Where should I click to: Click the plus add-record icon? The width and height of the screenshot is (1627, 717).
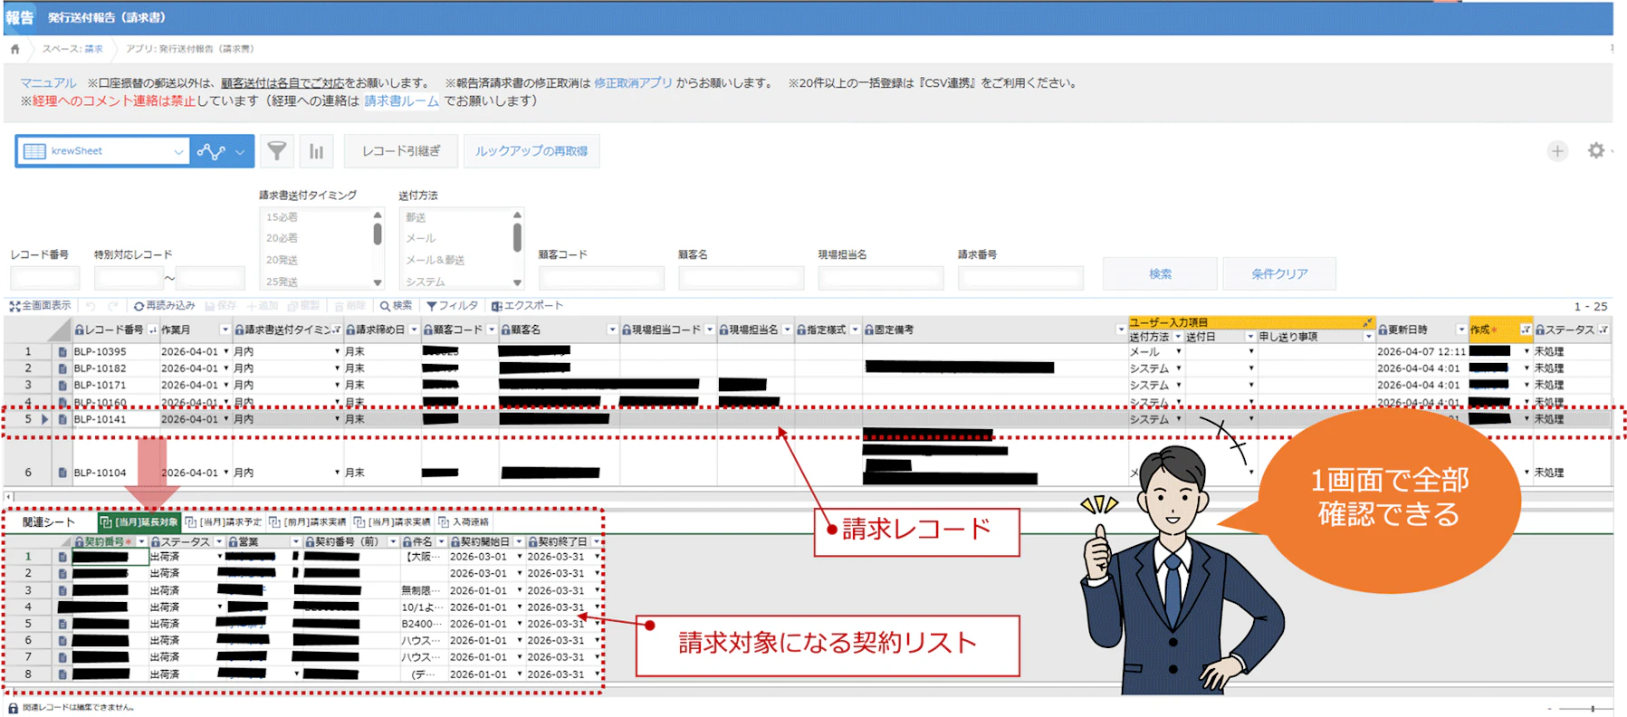coord(1557,151)
